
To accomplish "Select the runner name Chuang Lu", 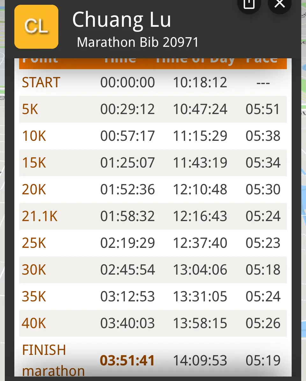I will (121, 20).
